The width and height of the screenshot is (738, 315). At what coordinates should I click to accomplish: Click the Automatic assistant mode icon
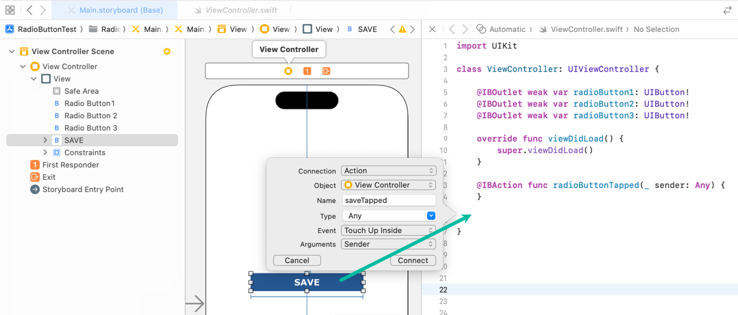coord(481,29)
